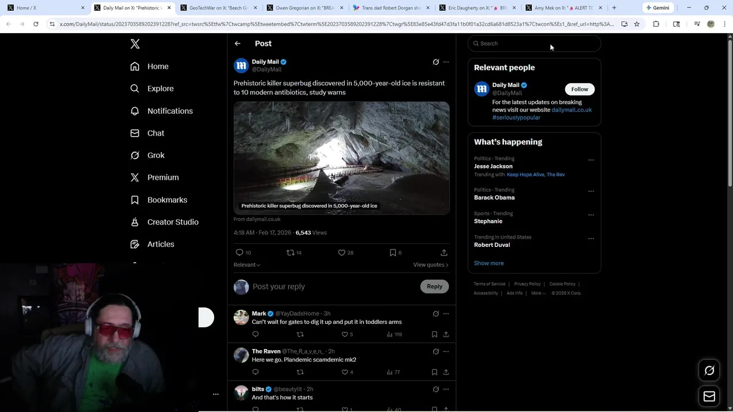Viewport: 733px width, 412px height.
Task: Open Gemini button in browser
Action: [x=657, y=8]
